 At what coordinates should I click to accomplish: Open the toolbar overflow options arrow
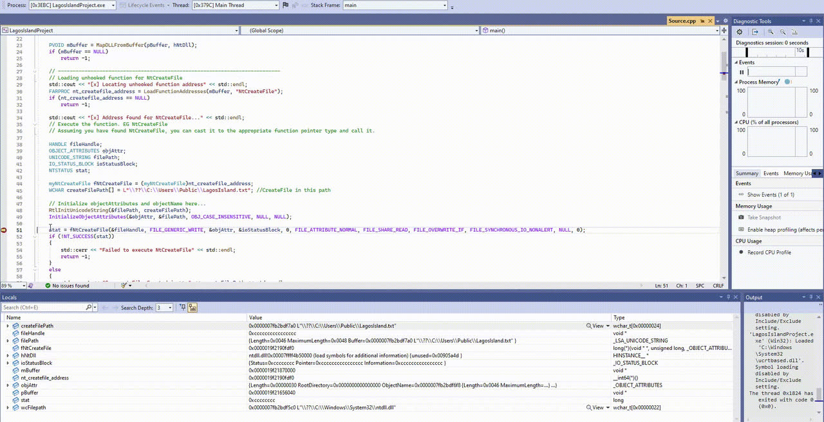pos(452,6)
